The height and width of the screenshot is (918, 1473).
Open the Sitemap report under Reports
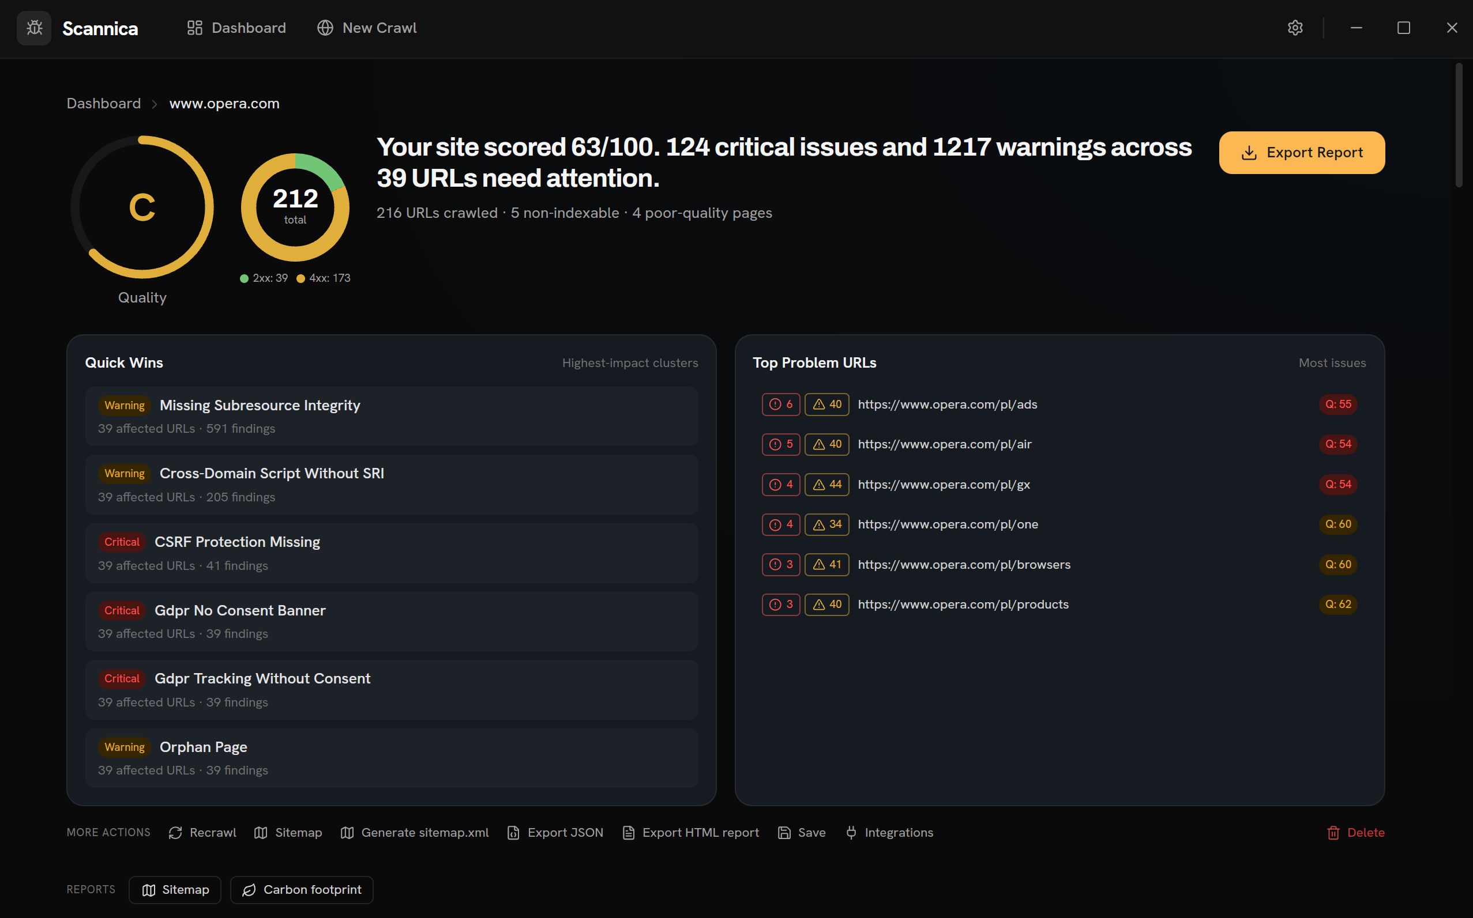174,889
